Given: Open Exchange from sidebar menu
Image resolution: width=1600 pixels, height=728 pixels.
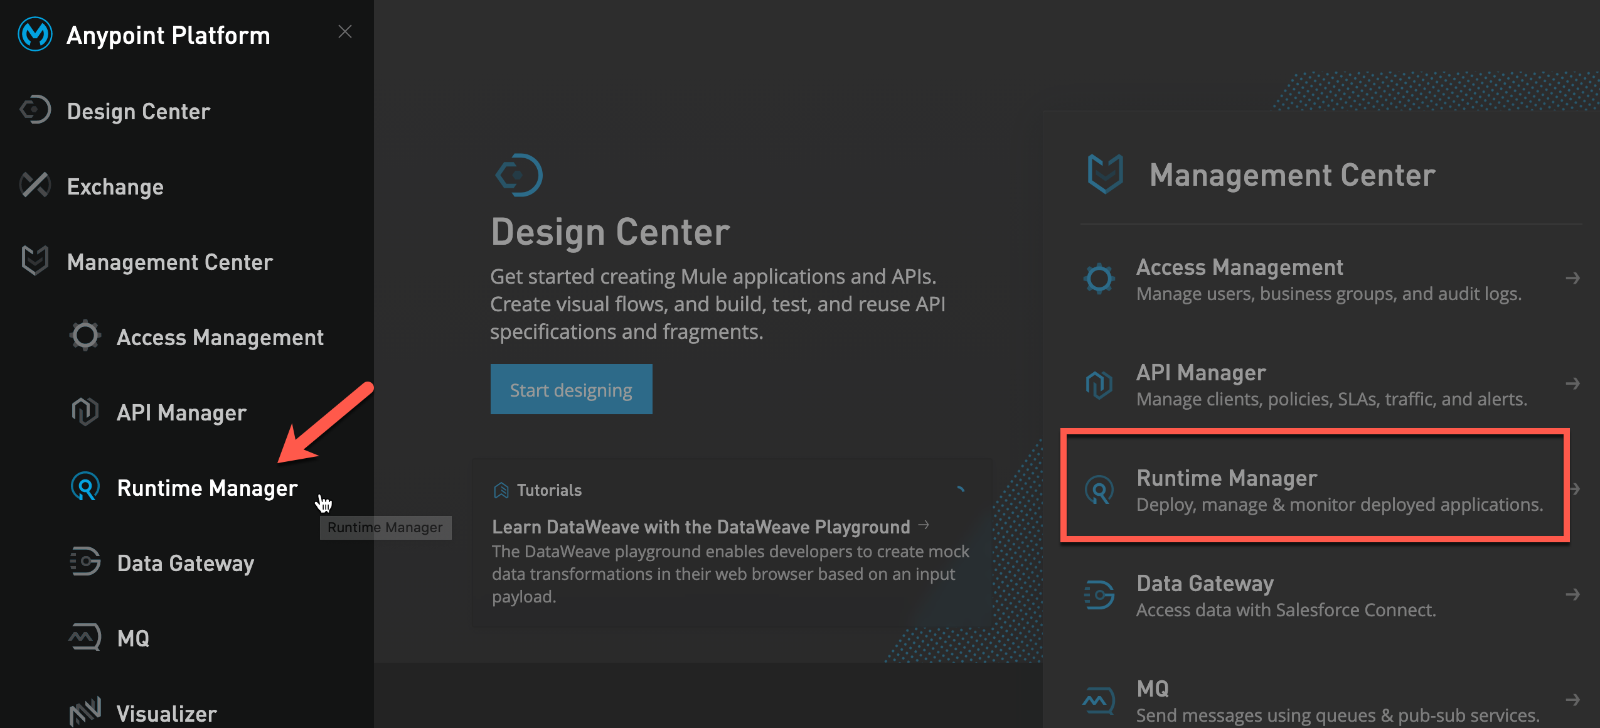Looking at the screenshot, I should [x=115, y=186].
